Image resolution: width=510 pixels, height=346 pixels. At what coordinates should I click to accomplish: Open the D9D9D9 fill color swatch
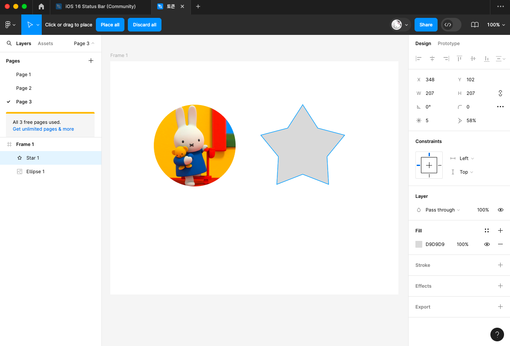click(418, 244)
